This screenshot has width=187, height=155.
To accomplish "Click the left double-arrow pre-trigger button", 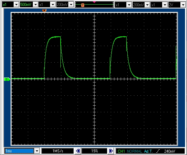I will [x=78, y=151].
